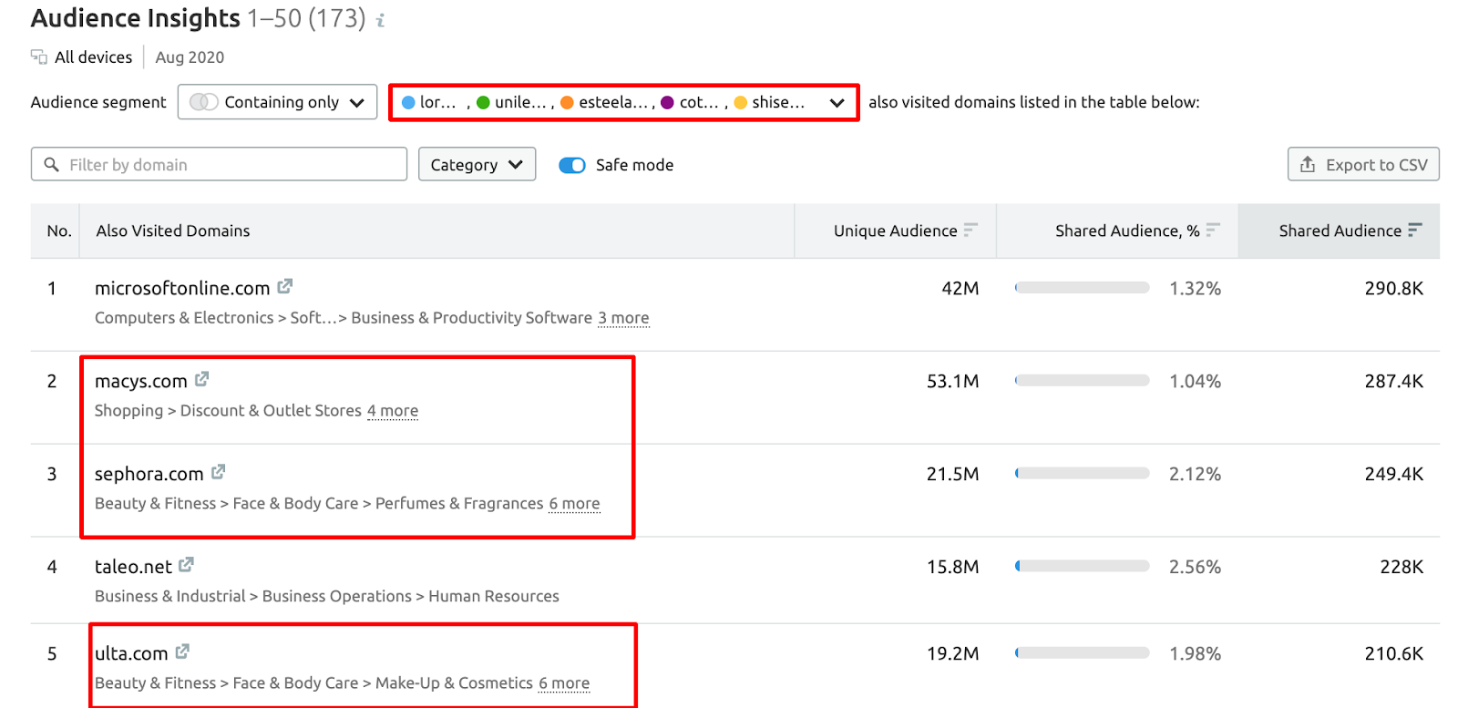Show '6 more' categories under sephora.com

point(574,504)
